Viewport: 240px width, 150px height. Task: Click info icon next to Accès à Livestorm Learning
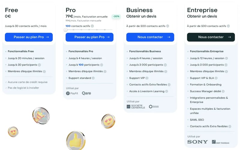coord(166,91)
